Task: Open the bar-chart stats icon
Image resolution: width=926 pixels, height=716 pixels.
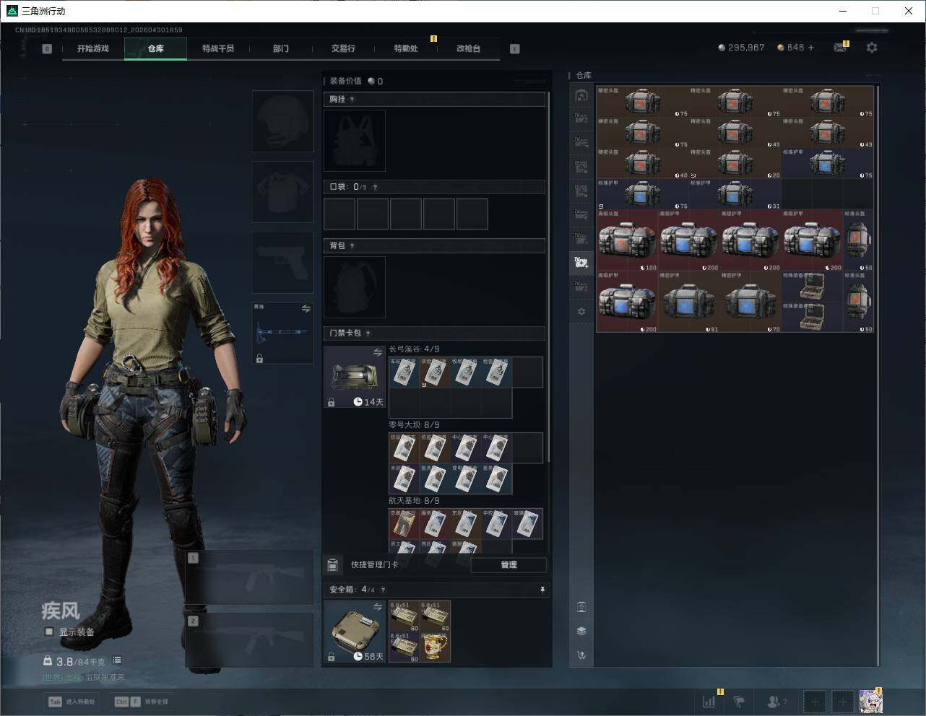Action: coord(710,701)
